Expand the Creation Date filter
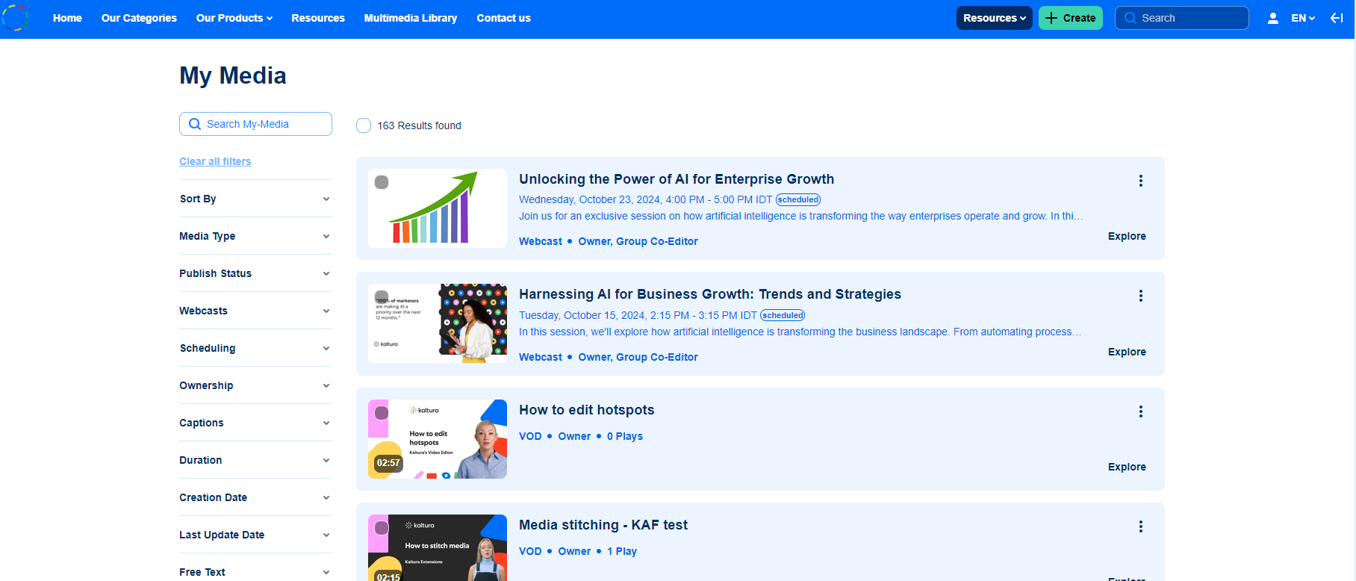This screenshot has height=581, width=1356. click(x=255, y=497)
